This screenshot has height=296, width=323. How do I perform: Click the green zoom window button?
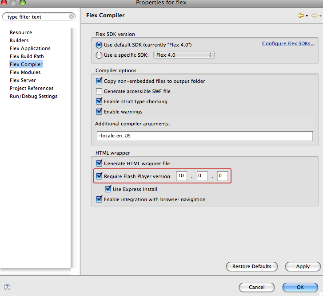click(x=23, y=3)
